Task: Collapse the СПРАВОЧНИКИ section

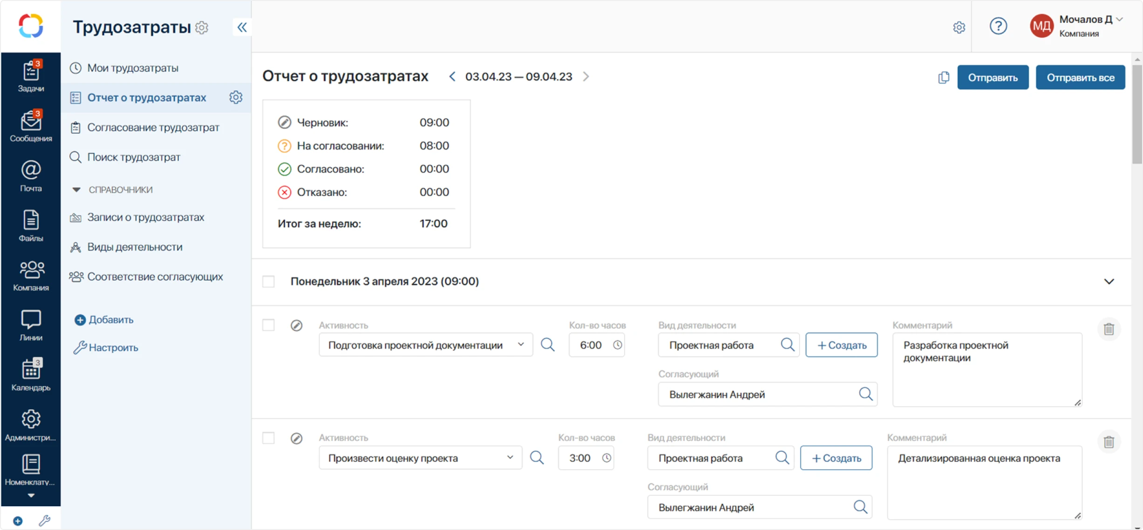Action: (77, 189)
